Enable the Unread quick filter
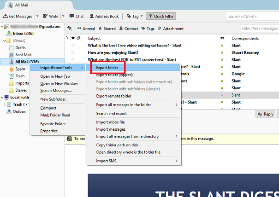 pos(86,29)
